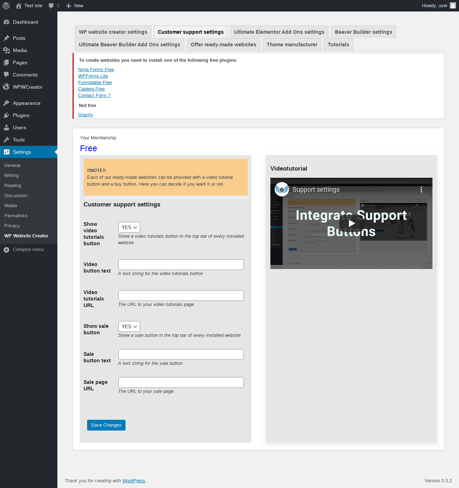Click the Free membership label
Screen dimensions: 459x488
[89, 148]
